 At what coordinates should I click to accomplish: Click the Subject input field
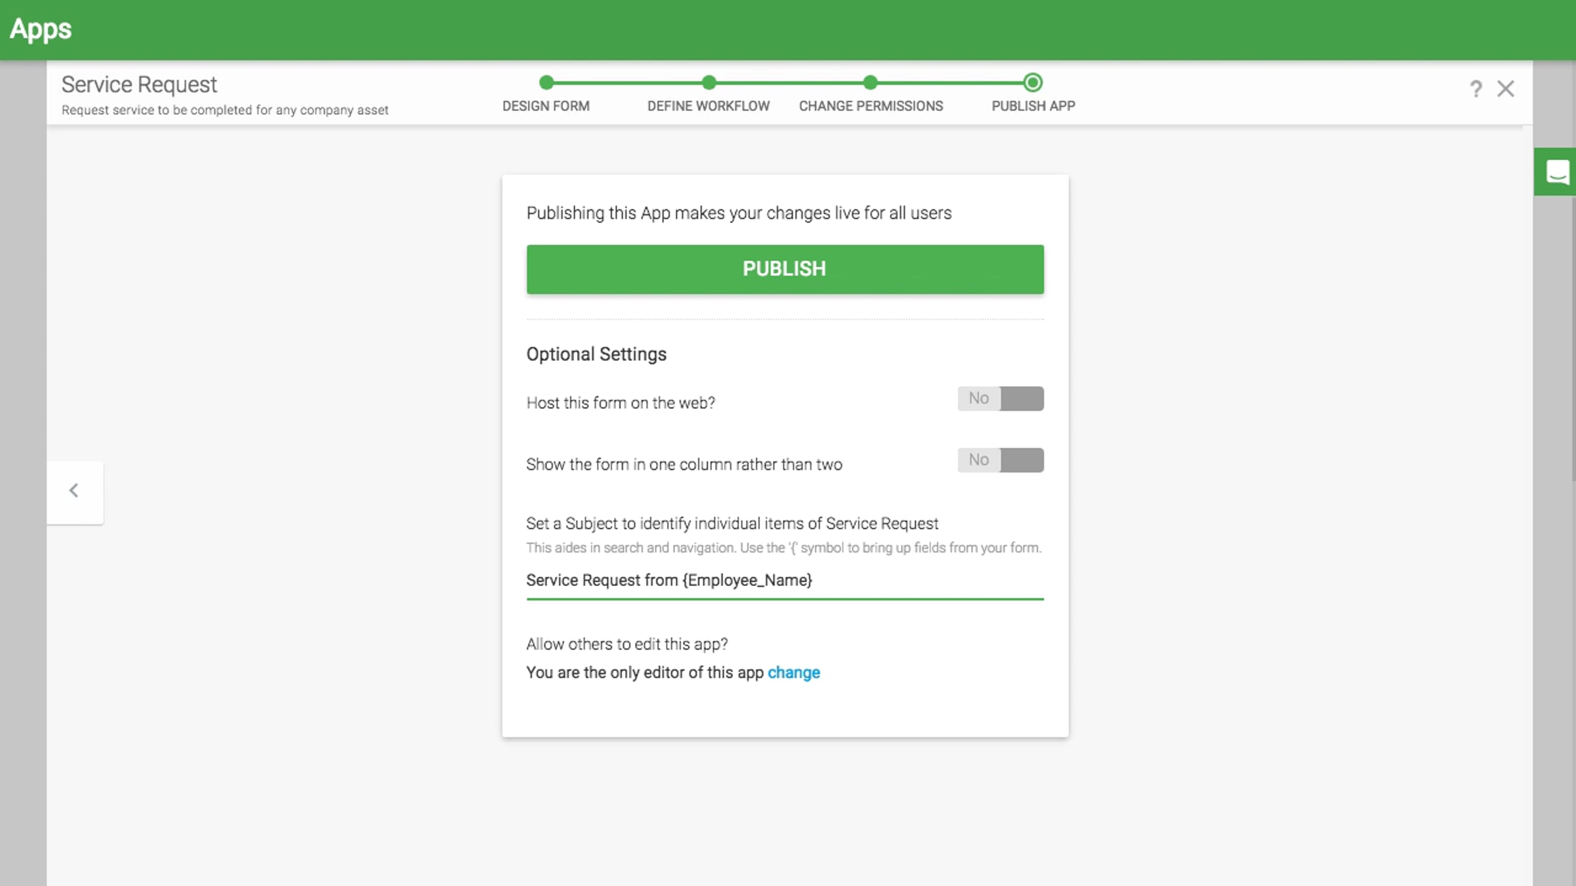[785, 581]
